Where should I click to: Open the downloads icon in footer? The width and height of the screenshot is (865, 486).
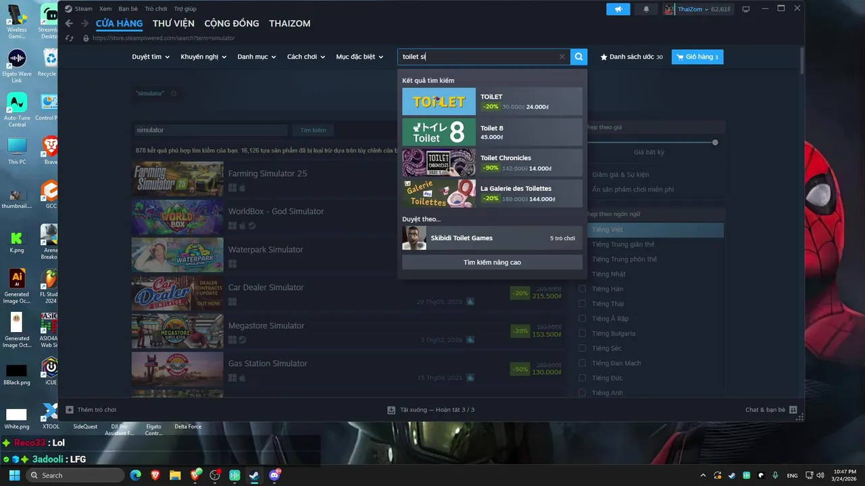pos(391,410)
